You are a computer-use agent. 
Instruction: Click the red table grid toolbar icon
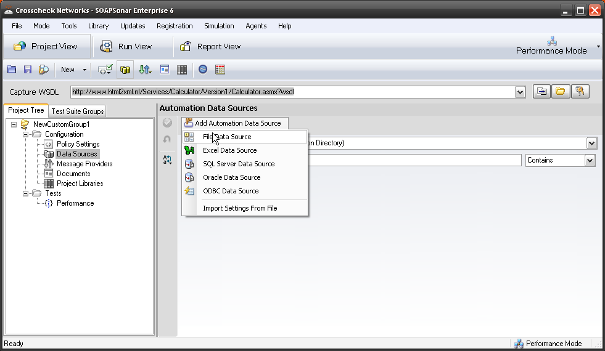click(x=220, y=70)
